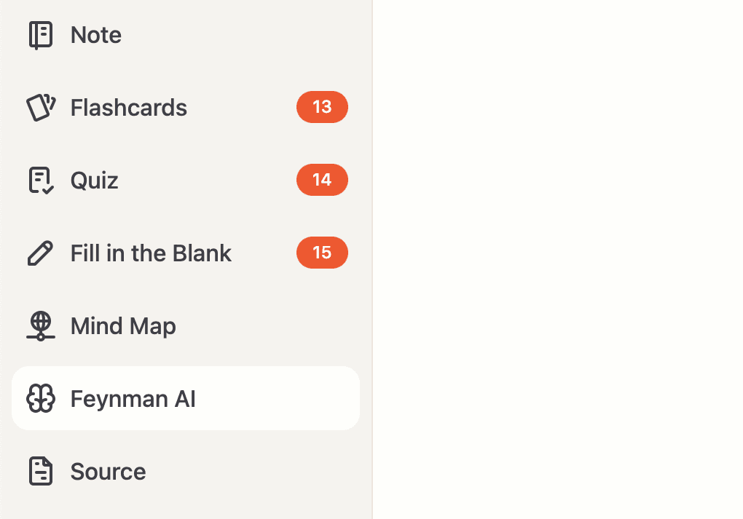Open the Quiz section
This screenshot has height=519, width=743.
click(94, 180)
